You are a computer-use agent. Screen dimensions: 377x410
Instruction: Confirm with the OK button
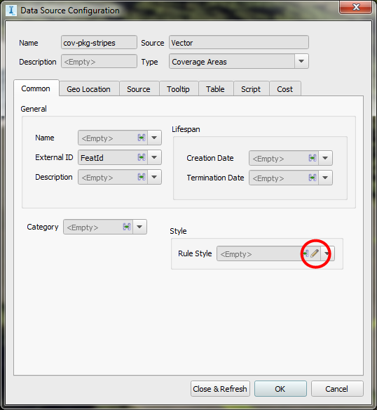280,389
